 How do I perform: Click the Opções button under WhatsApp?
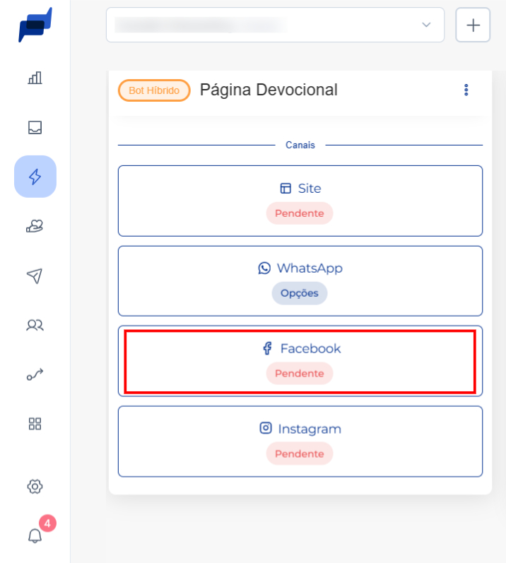(x=300, y=293)
